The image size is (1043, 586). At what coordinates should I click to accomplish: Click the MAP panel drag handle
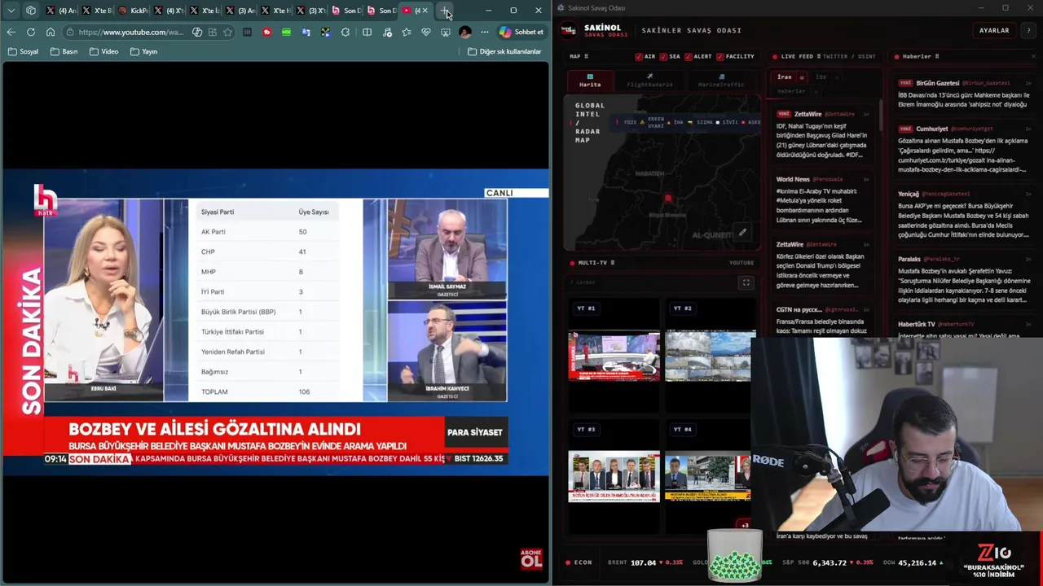click(x=586, y=56)
